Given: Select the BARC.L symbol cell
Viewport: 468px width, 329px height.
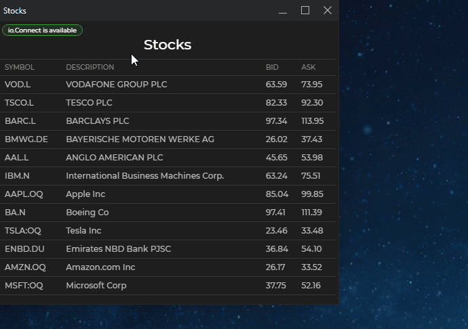Looking at the screenshot, I should 20,120.
